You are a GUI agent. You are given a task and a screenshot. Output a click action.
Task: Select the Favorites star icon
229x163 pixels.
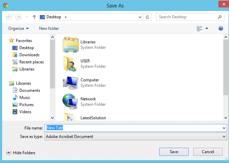[x=12, y=40]
